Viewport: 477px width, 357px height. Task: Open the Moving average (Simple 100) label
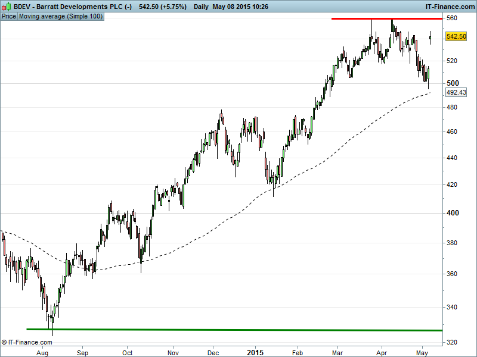61,16
